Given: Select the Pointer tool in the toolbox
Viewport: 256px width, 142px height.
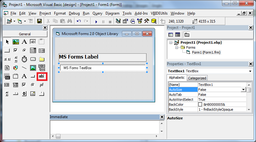Looking at the screenshot, I should click(x=7, y=42).
